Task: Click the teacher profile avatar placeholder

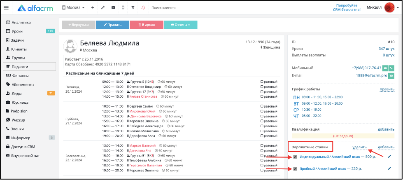Action: (x=70, y=46)
